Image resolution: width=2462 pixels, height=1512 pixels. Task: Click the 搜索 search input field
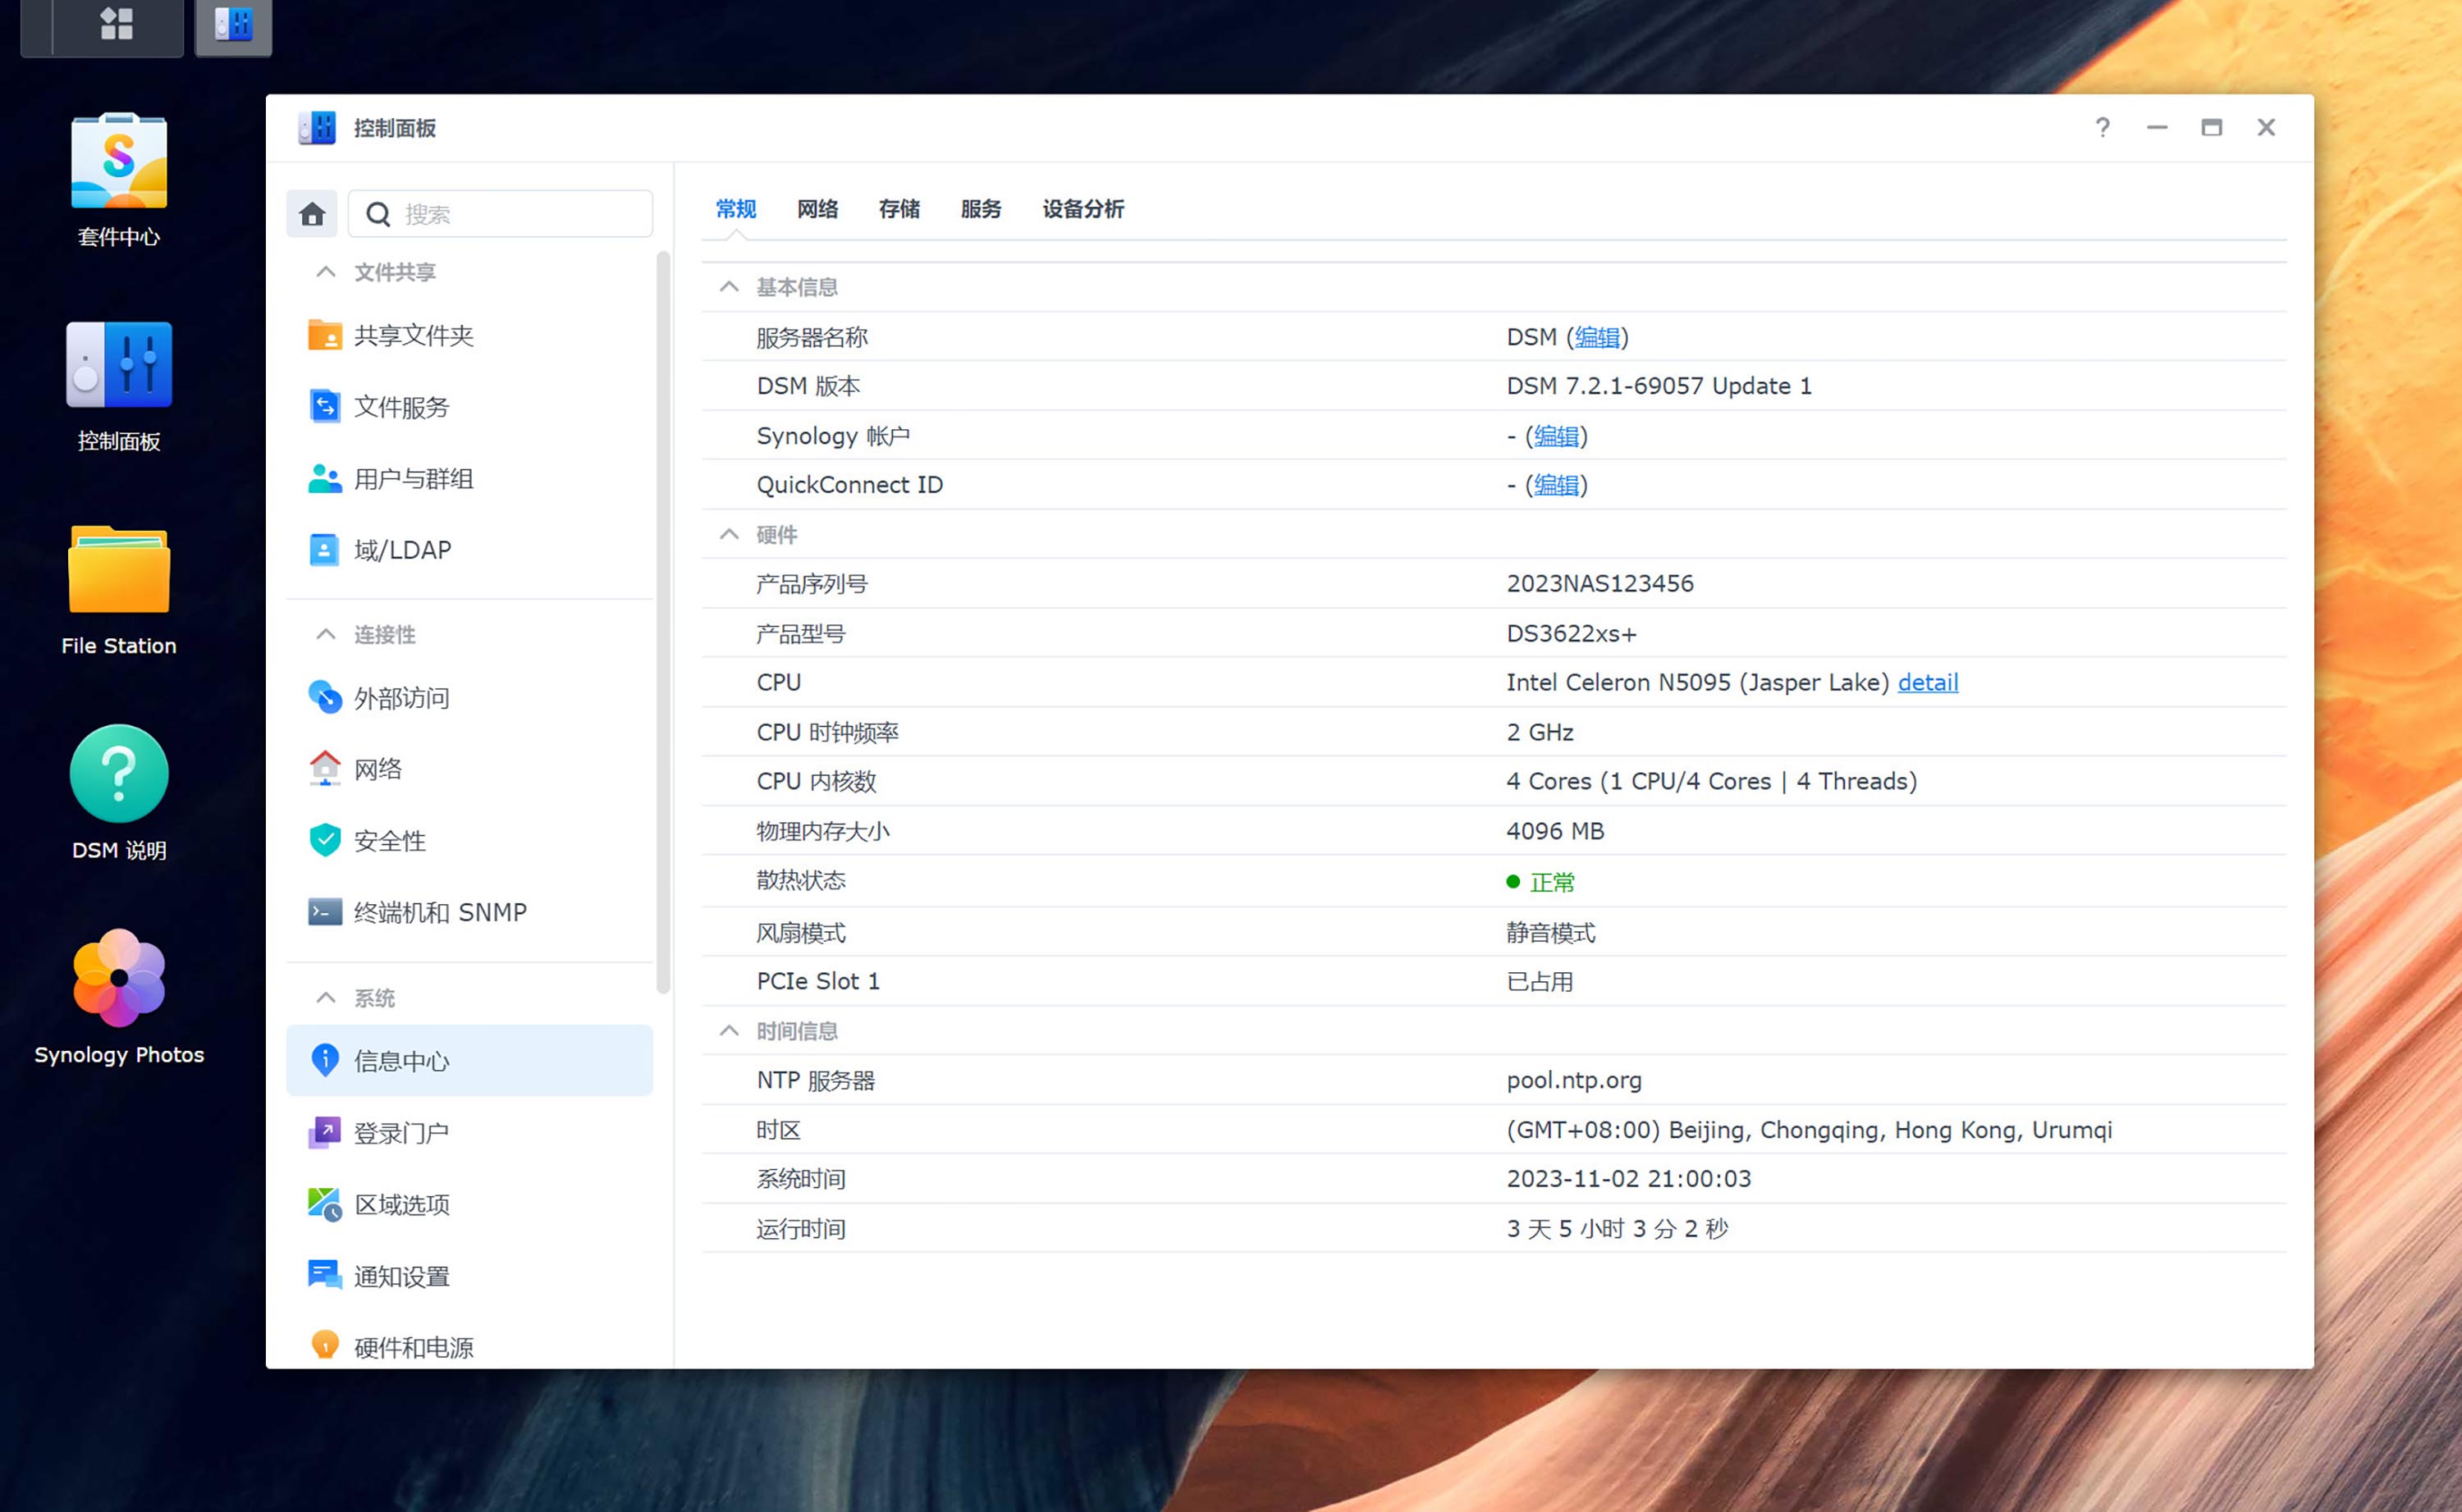tap(500, 214)
